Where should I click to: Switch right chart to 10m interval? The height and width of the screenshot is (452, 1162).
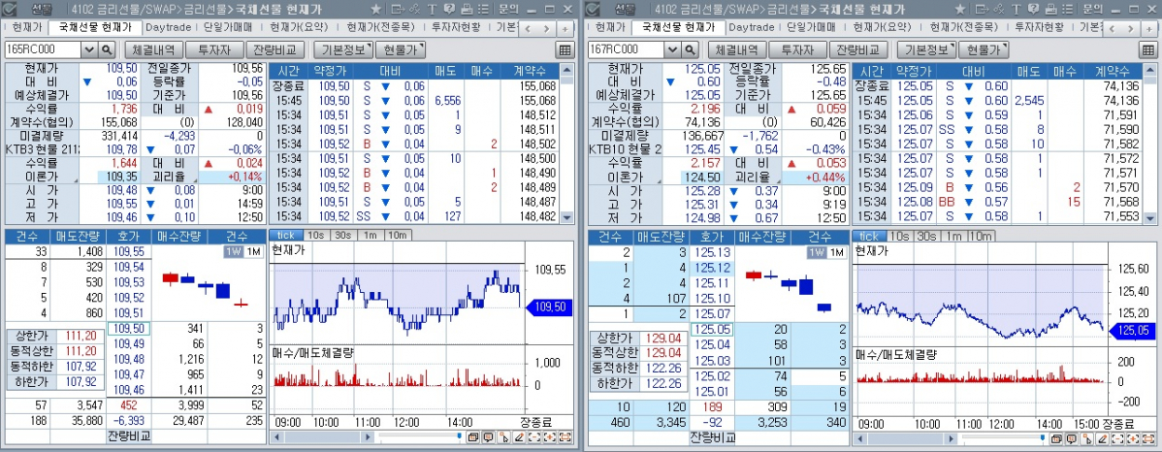point(981,236)
